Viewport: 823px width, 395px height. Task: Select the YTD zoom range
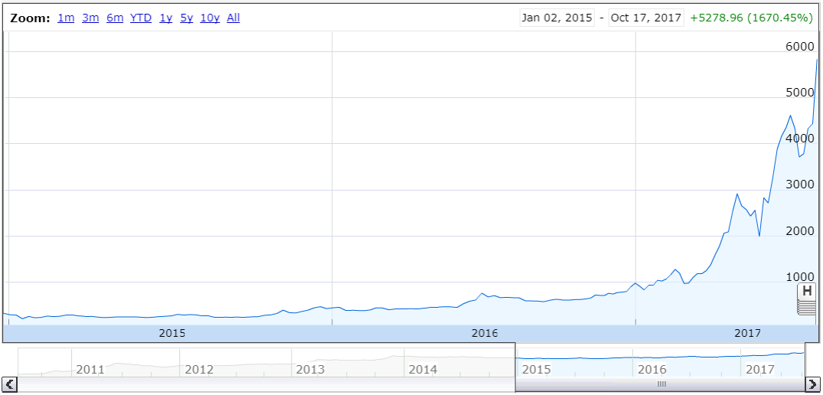click(x=141, y=18)
